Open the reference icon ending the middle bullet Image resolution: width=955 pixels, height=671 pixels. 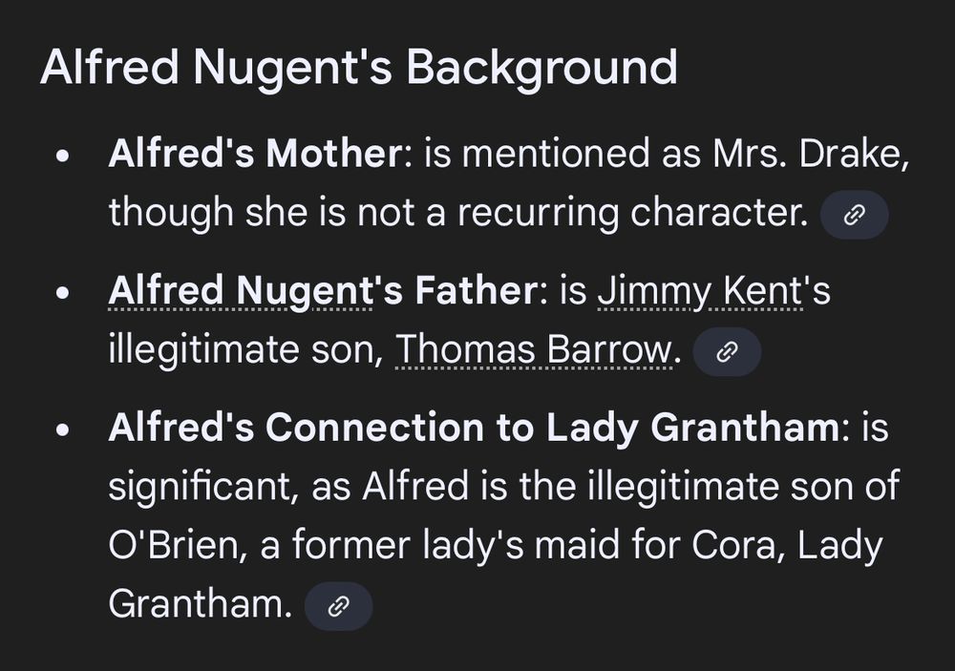[727, 350]
